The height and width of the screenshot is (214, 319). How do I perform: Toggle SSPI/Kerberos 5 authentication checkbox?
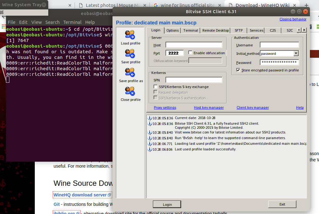tap(155, 98)
